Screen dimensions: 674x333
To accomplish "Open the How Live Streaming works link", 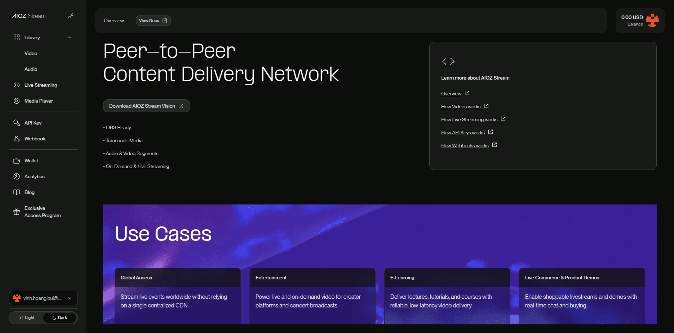I will [x=469, y=120].
